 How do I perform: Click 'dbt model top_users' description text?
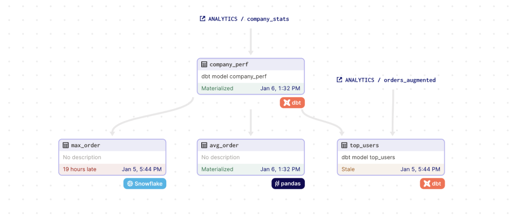click(x=368, y=157)
